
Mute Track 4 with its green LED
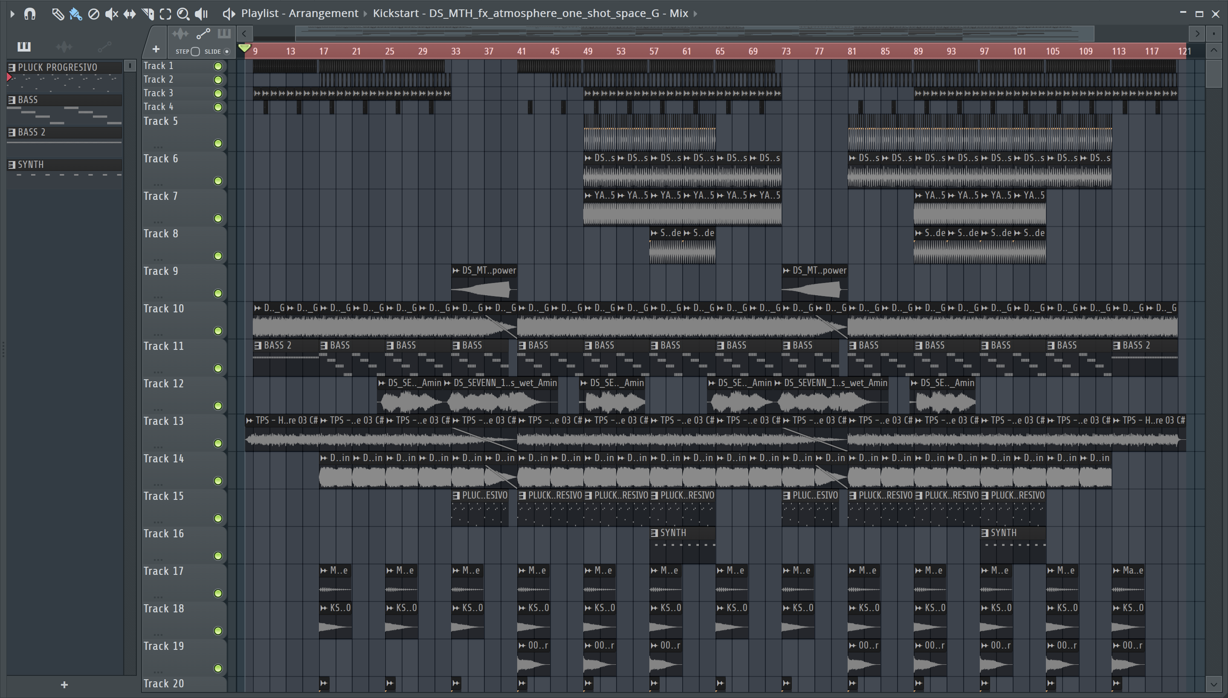click(218, 107)
